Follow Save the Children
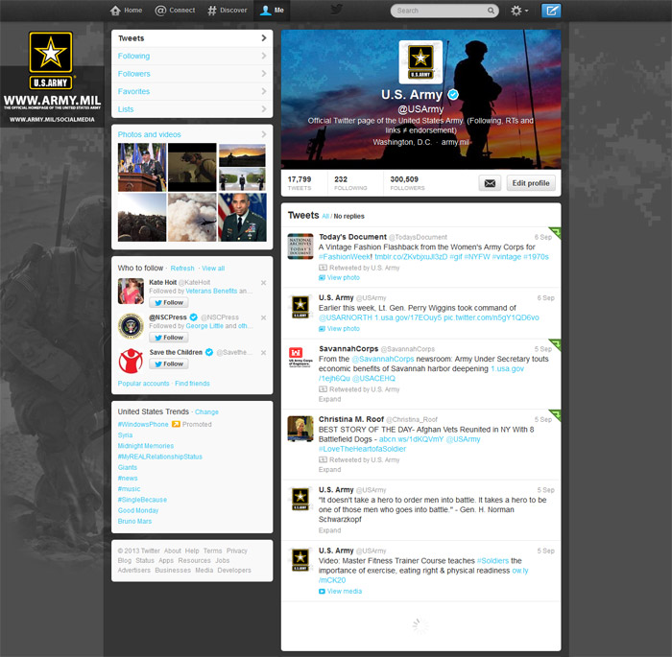Screen dimensions: 672x657 pyautogui.click(x=169, y=364)
